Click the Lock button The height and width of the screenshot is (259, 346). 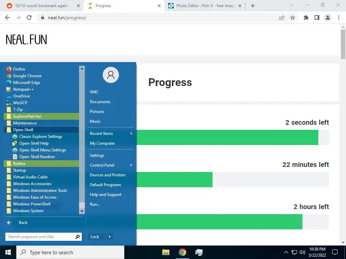97,237
